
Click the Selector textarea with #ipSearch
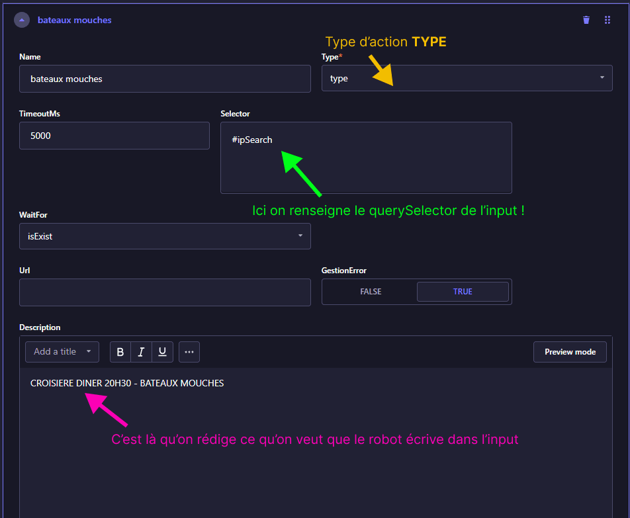click(366, 157)
